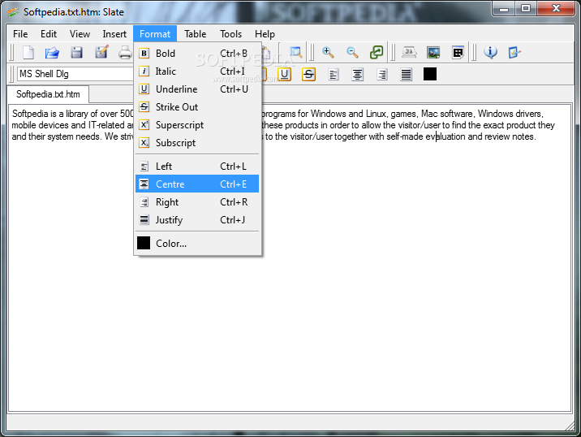
Task: Open the Find tool with magnifier icon
Action: [x=295, y=52]
